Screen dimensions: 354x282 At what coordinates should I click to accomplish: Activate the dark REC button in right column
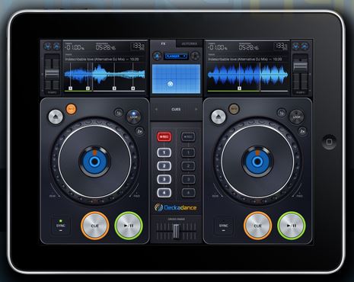pyautogui.click(x=188, y=137)
